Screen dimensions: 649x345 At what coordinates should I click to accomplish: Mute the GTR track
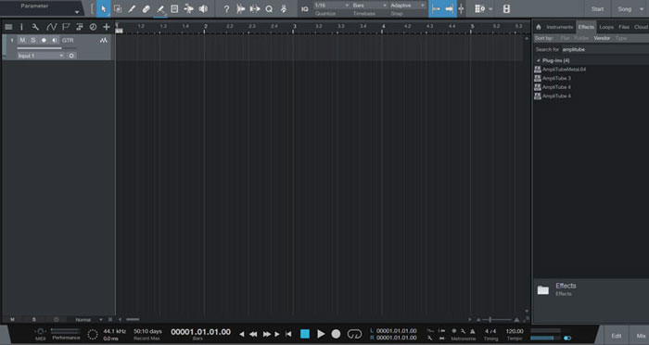(22, 40)
